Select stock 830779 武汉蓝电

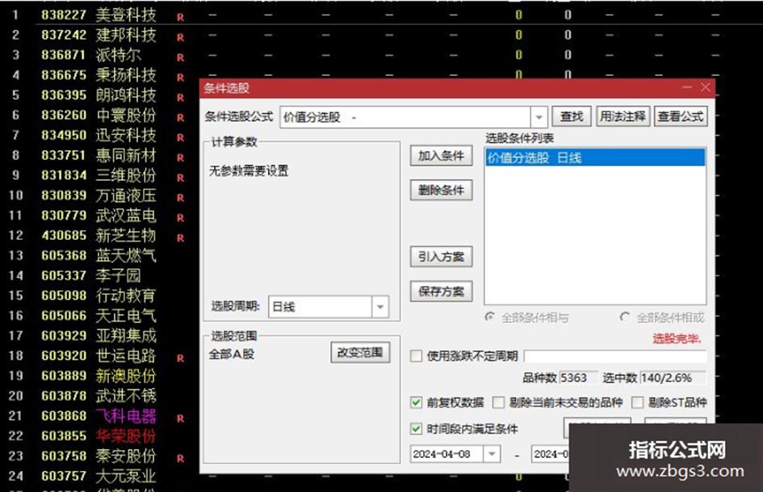[99, 216]
